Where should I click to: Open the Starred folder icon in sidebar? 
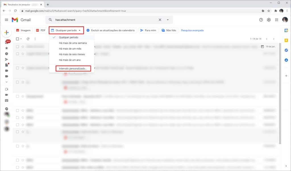[7, 48]
